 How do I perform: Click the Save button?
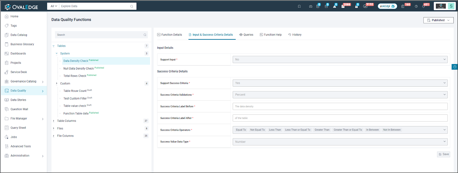tap(443, 154)
